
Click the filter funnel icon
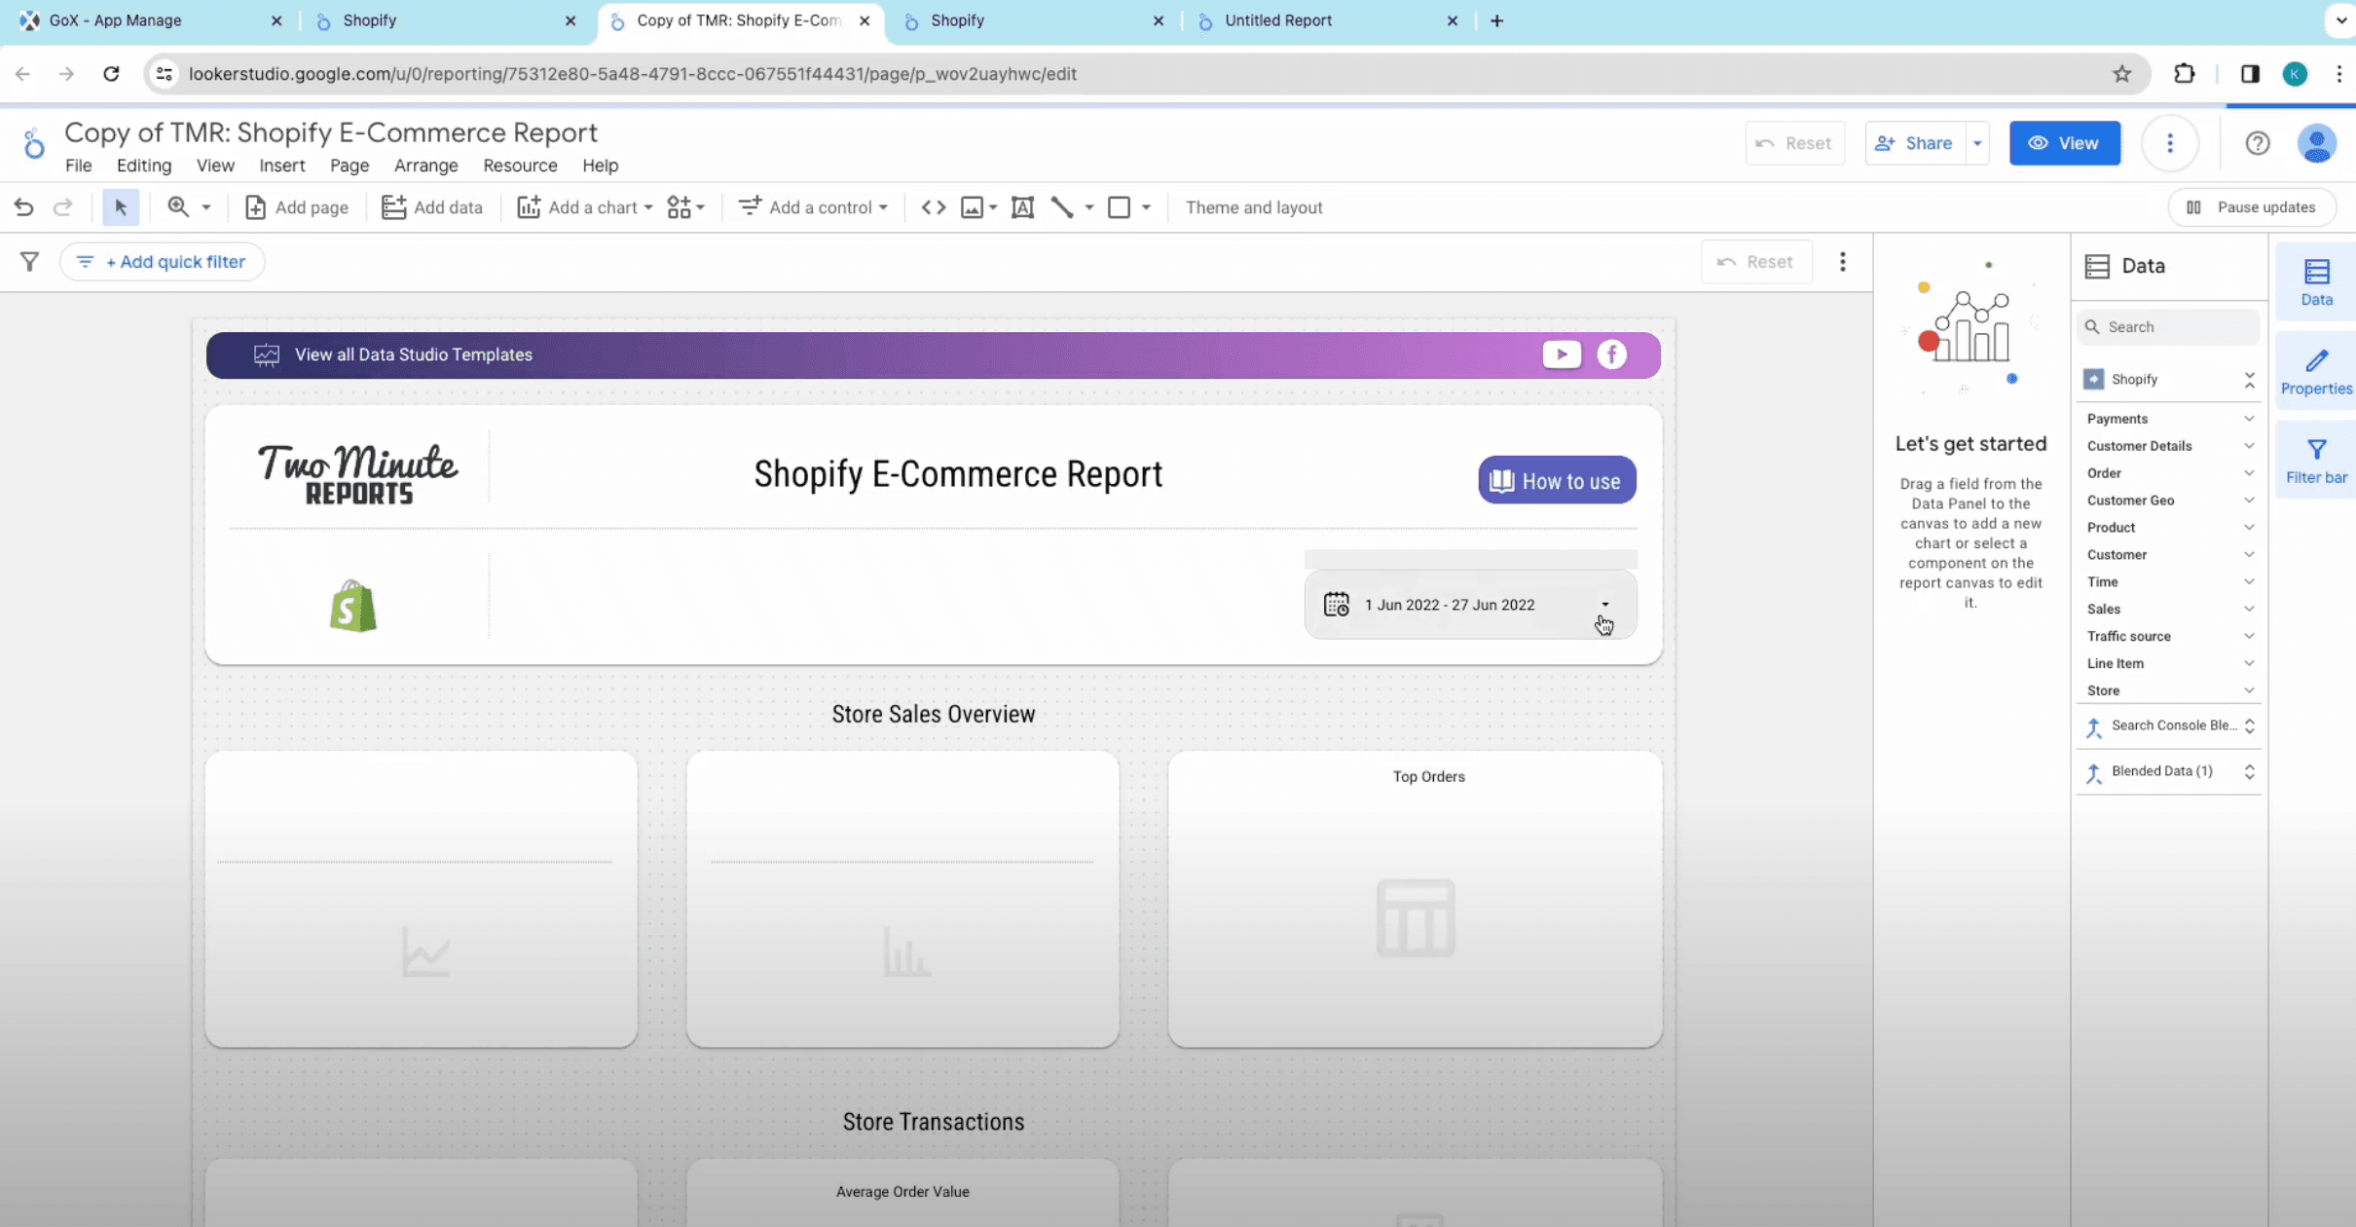[30, 261]
